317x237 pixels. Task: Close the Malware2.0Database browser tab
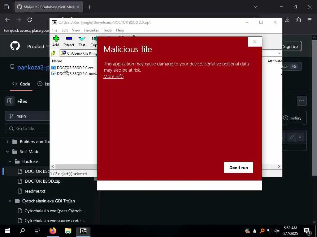(78, 7)
